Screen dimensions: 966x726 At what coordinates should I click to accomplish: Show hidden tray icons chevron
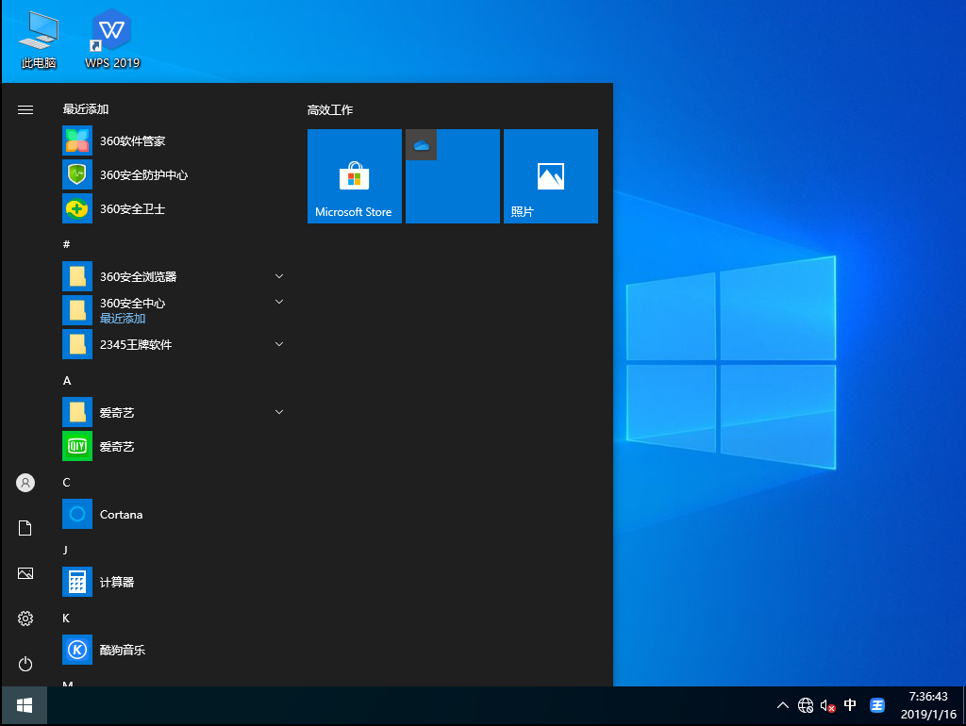(782, 705)
